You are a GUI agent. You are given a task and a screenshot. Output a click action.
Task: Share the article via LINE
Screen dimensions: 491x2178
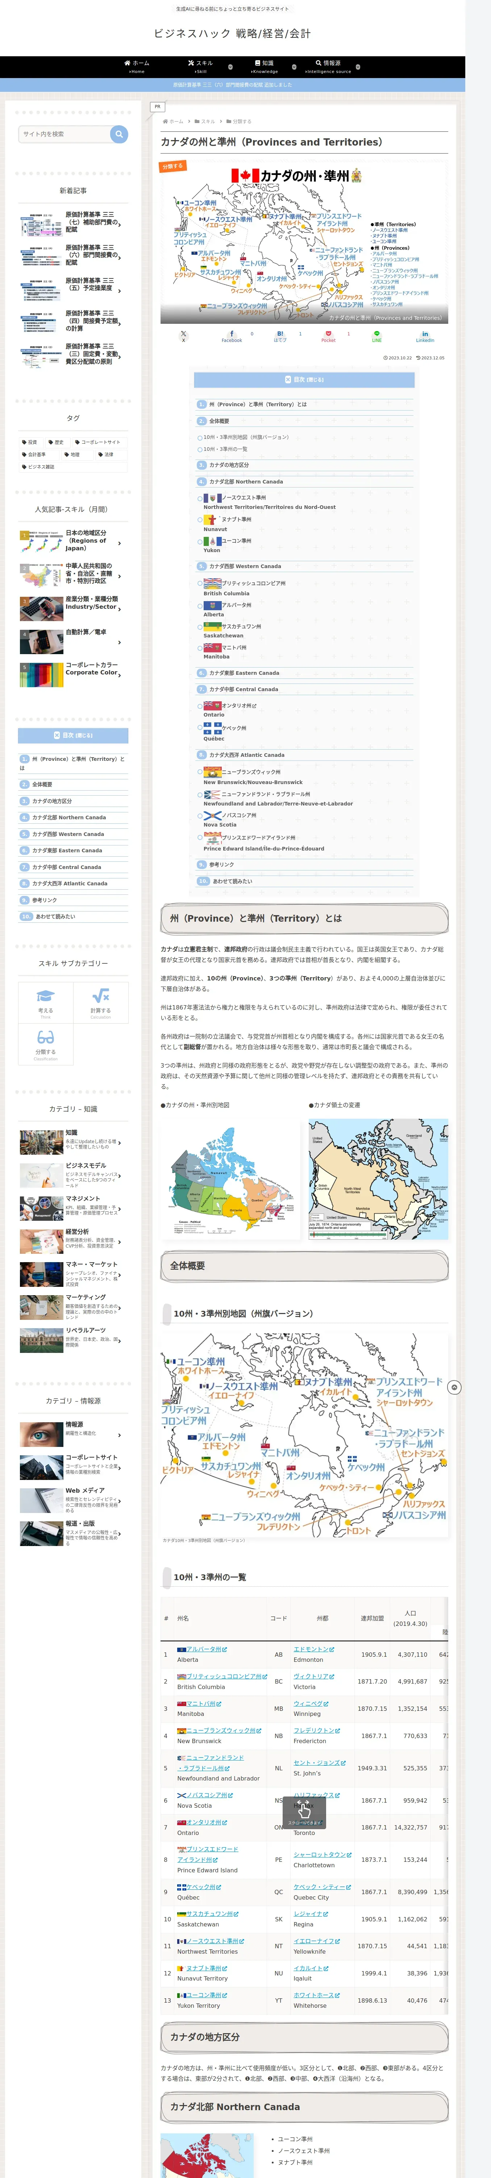377,336
